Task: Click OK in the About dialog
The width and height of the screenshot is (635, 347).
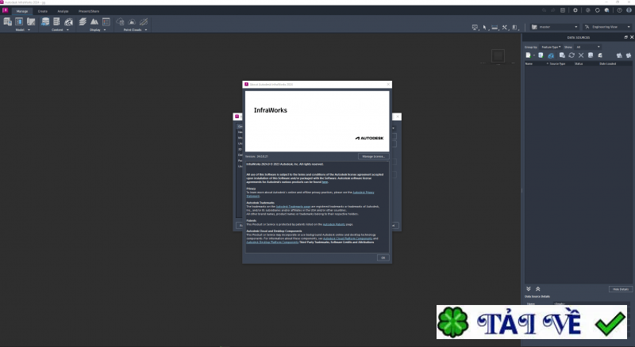Action: (383, 257)
